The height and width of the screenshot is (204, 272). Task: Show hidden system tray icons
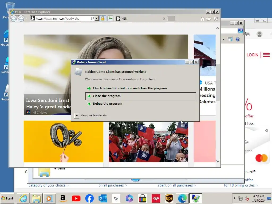pyautogui.click(x=235, y=198)
